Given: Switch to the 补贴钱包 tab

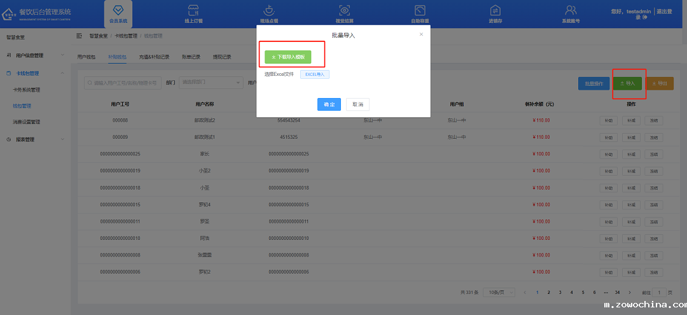Looking at the screenshot, I should click(118, 57).
